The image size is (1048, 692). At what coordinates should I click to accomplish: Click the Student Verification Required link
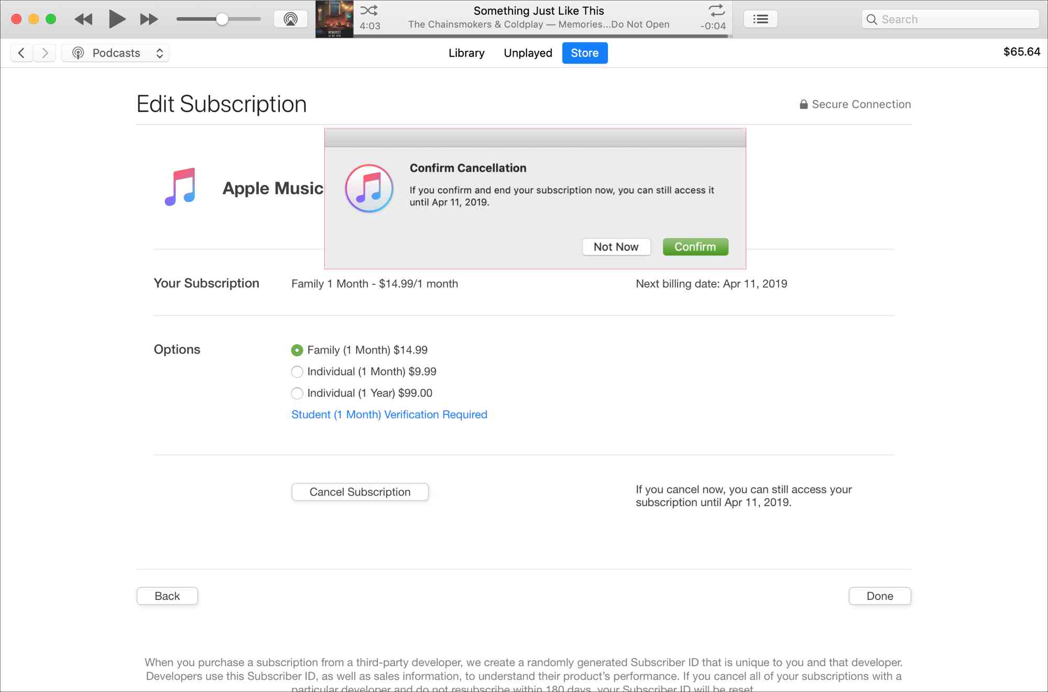(x=389, y=415)
